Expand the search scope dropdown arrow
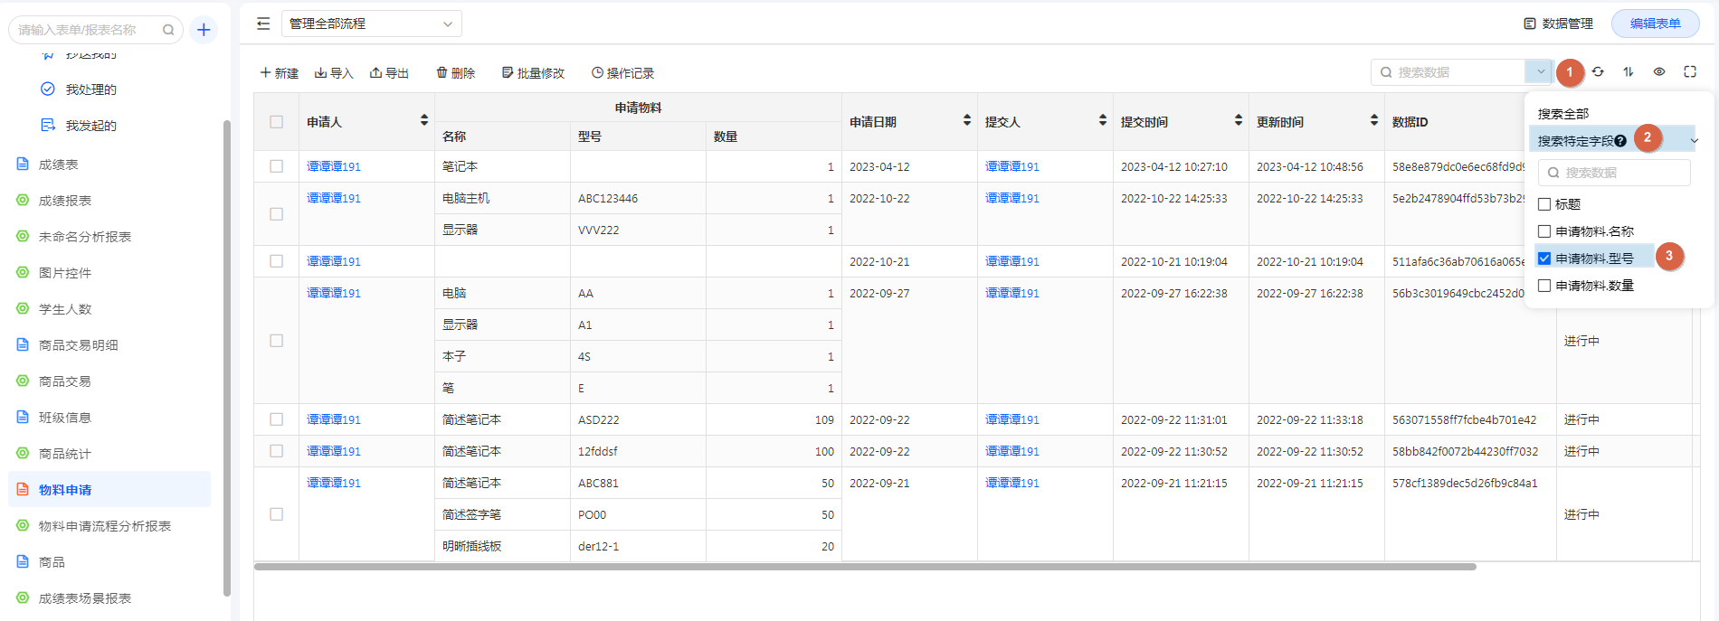Image resolution: width=1719 pixels, height=621 pixels. 1541,72
